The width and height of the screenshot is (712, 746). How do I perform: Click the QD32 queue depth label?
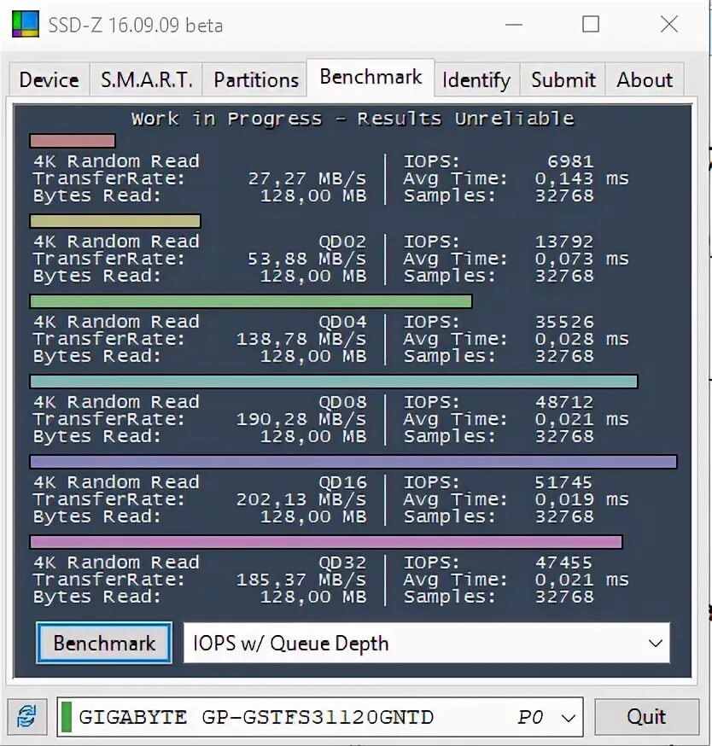coord(342,562)
